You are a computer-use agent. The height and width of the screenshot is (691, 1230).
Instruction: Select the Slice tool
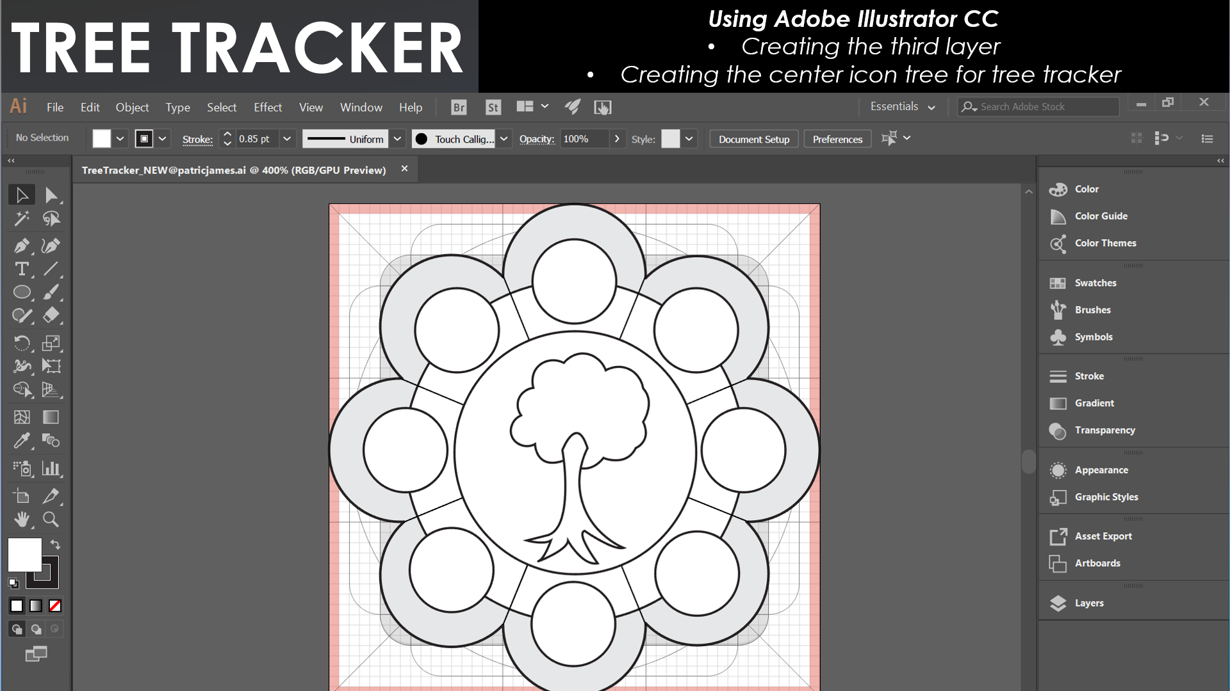51,496
